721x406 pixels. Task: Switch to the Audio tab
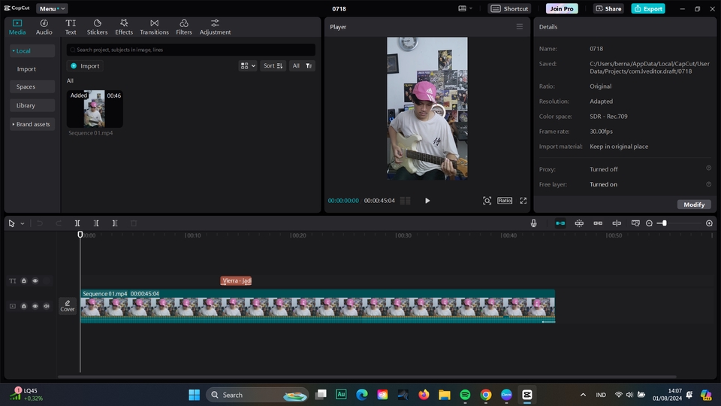[x=44, y=27]
